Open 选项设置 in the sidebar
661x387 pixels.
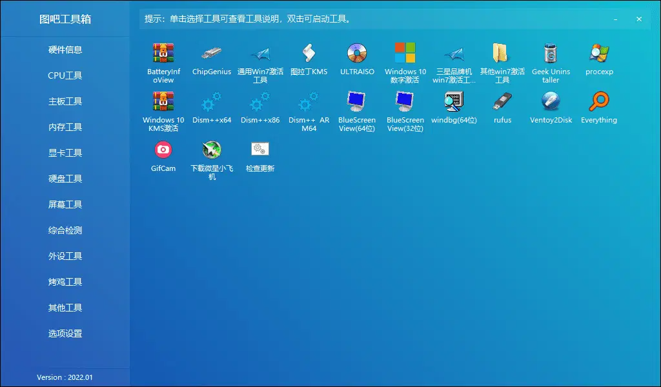tap(65, 333)
